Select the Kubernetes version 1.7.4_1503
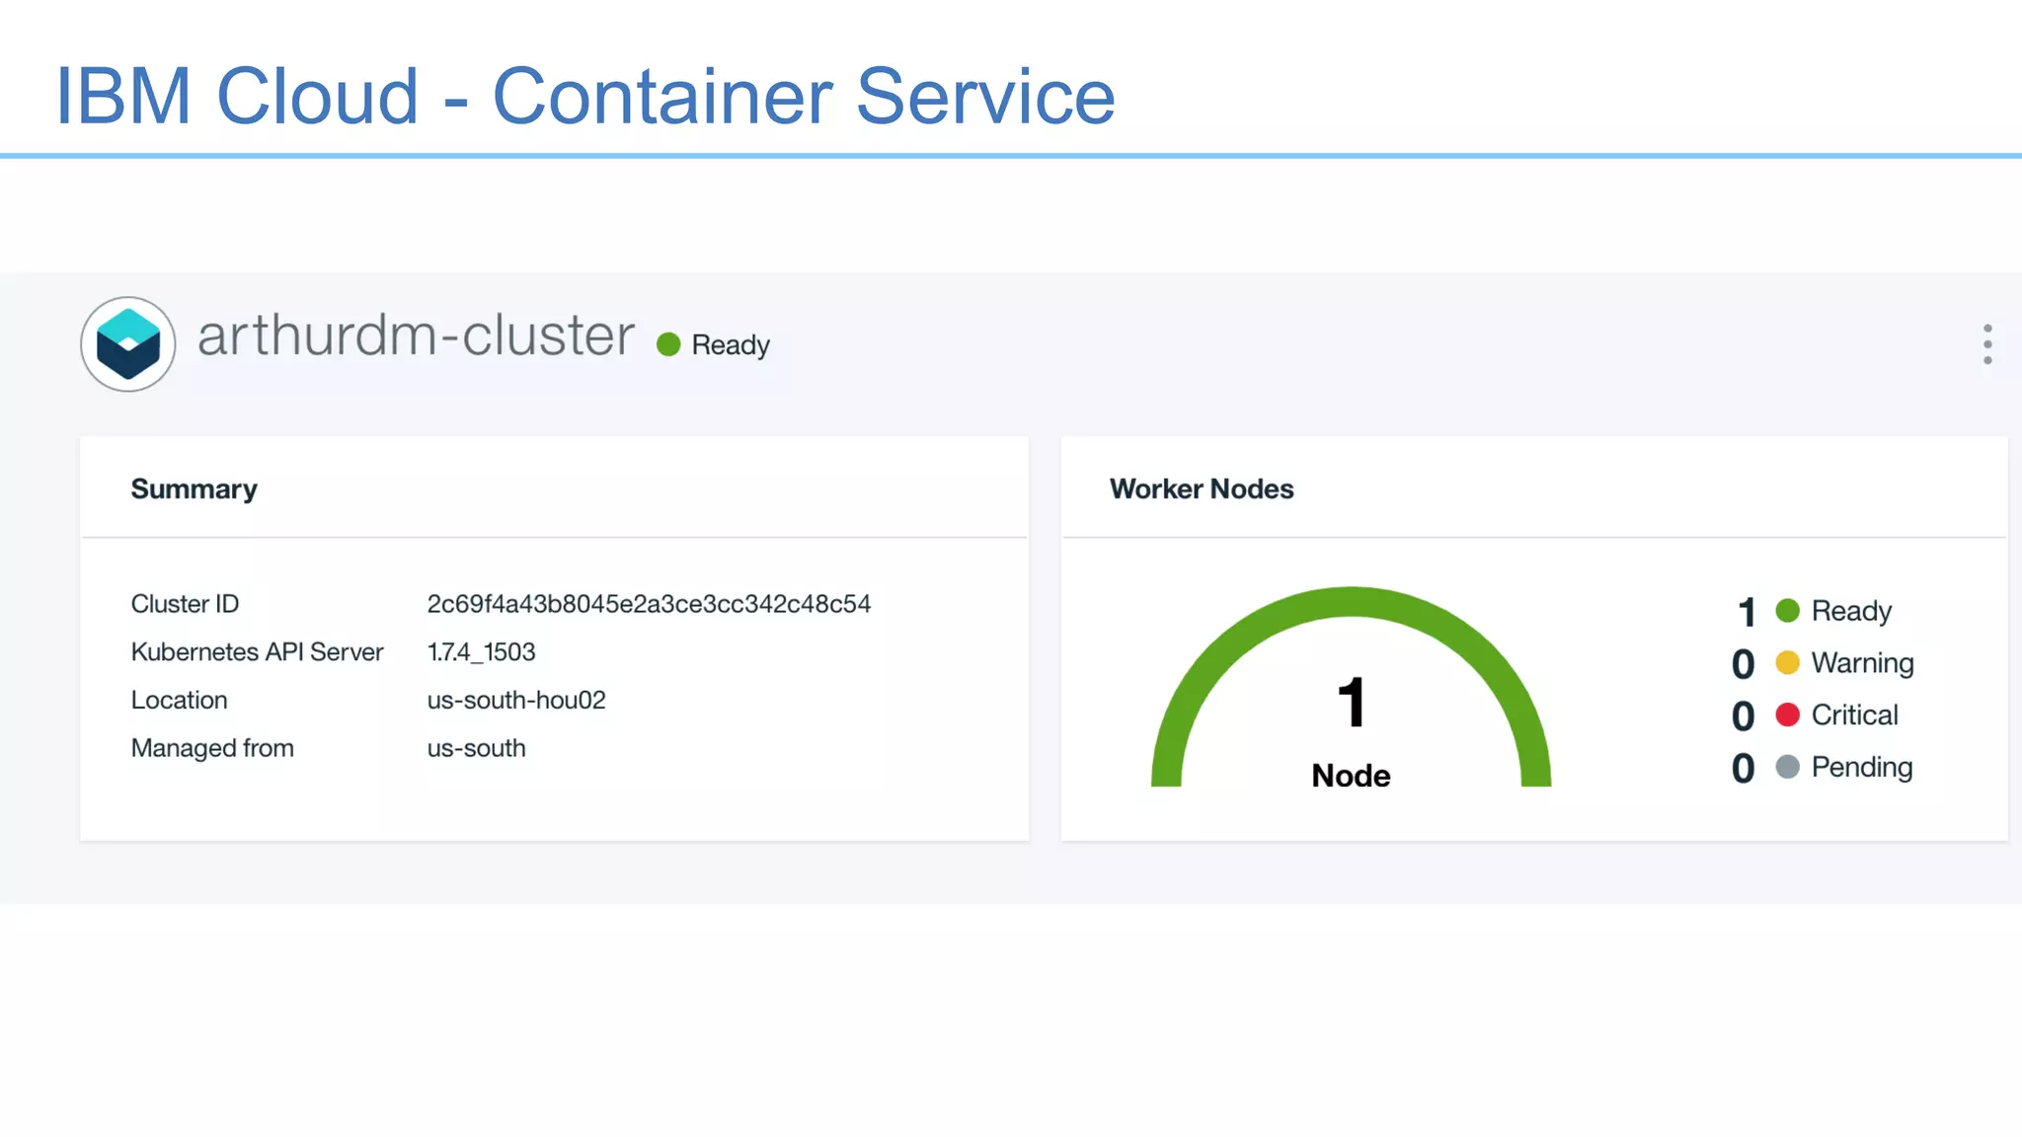Viewport: 2022px width, 1137px height. click(481, 652)
